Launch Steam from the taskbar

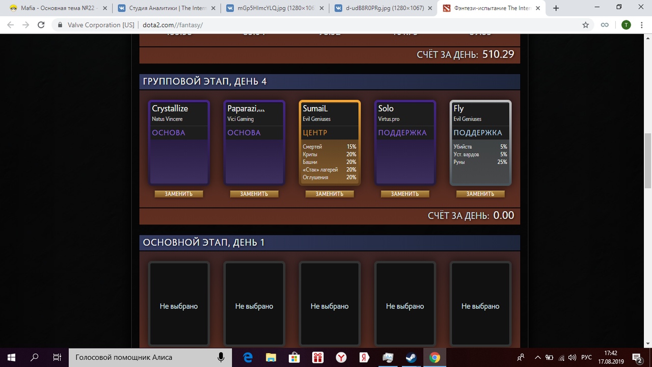point(411,357)
